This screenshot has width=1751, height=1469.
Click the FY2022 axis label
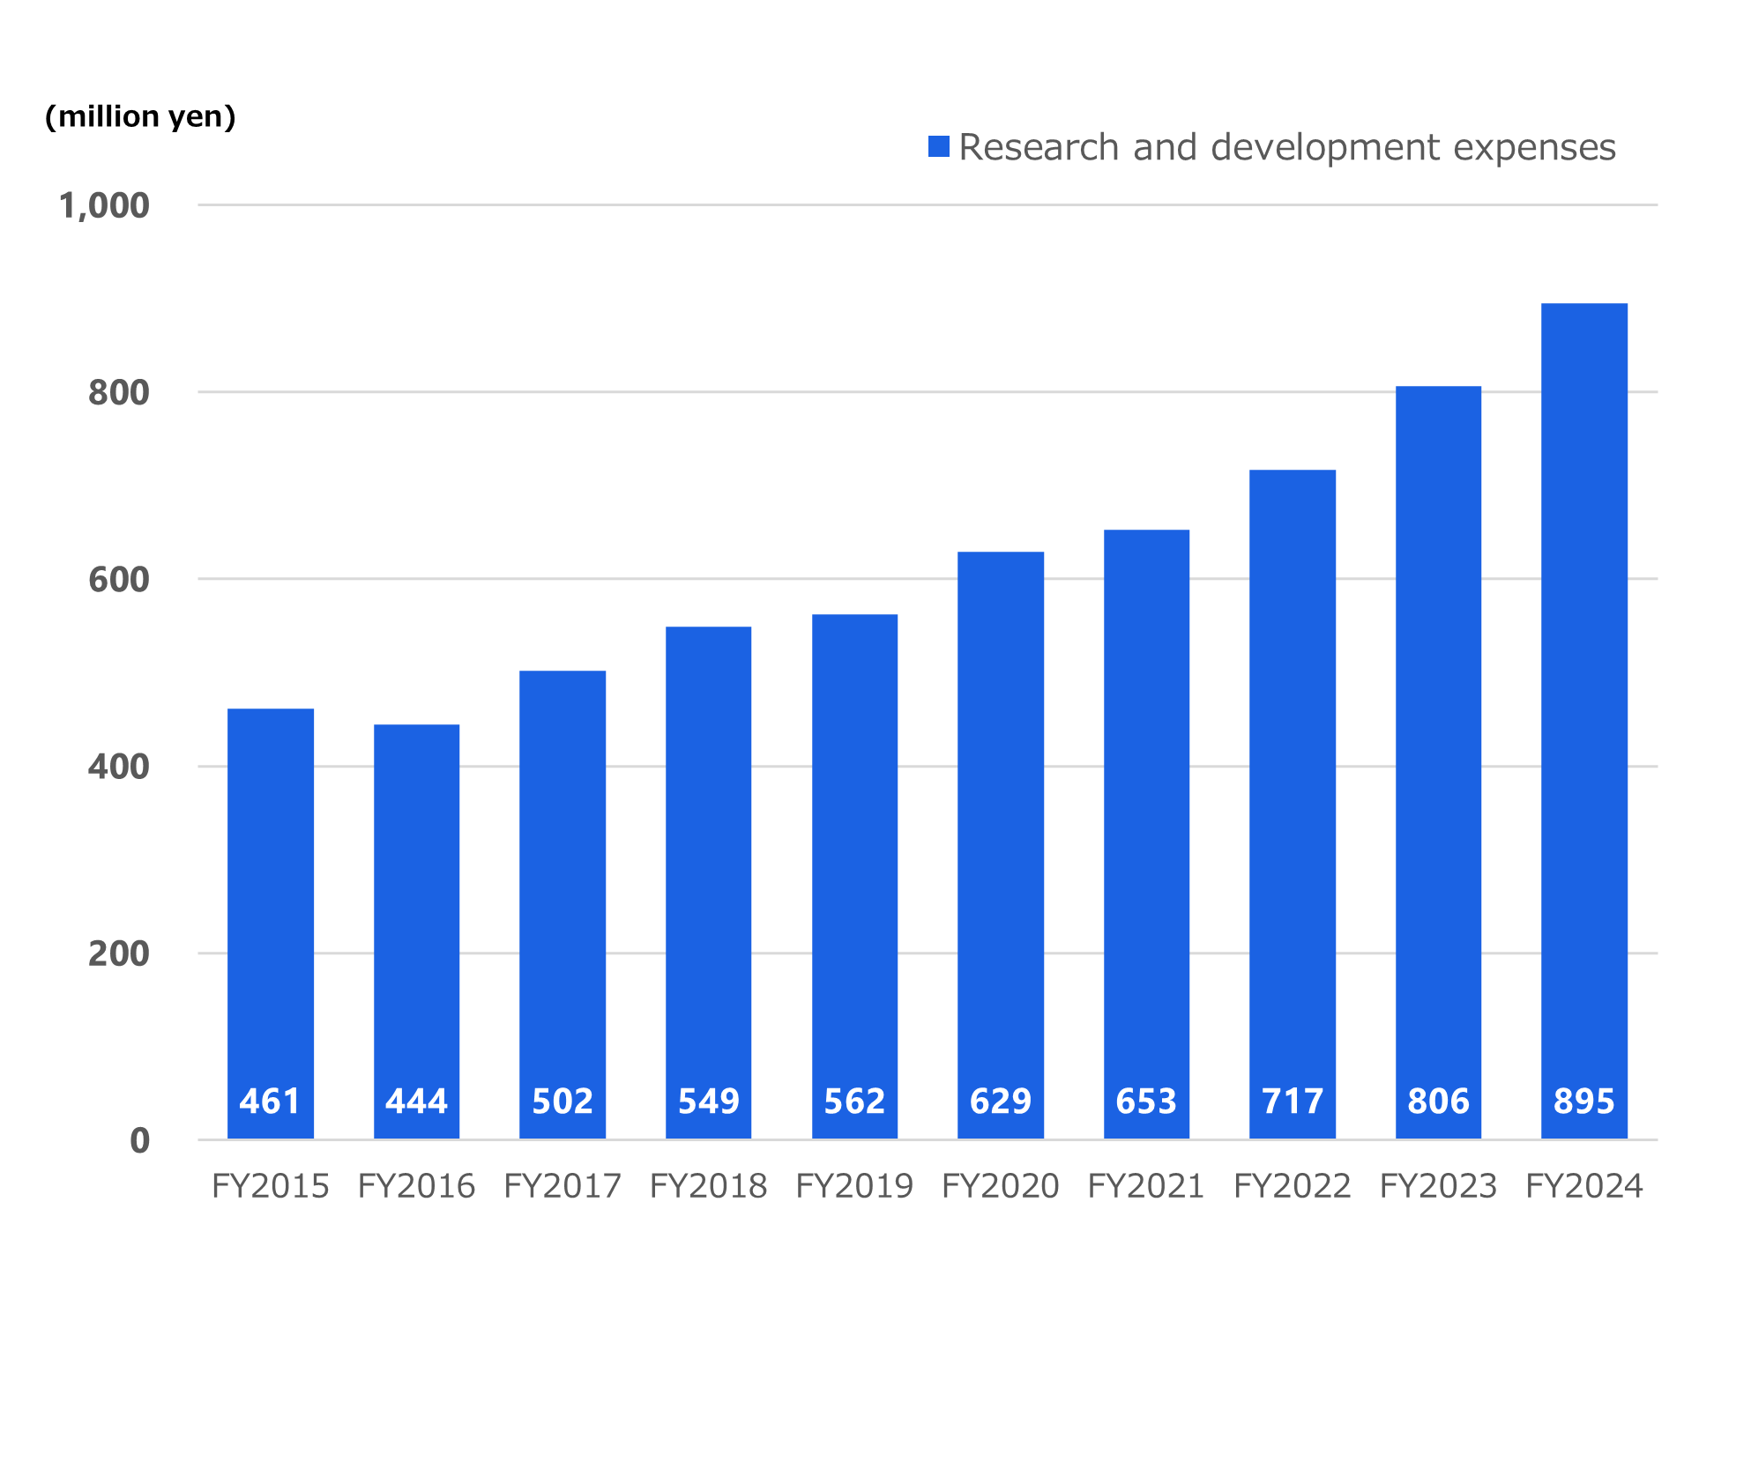tap(1293, 1187)
